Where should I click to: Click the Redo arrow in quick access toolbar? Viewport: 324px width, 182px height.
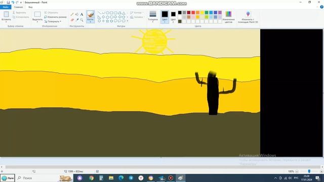[17, 2]
